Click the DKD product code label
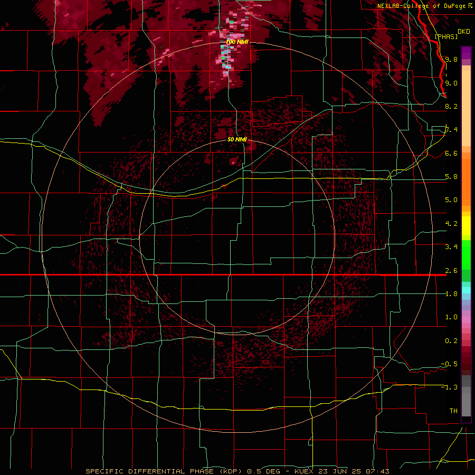The height and width of the screenshot is (475, 475). pyautogui.click(x=464, y=32)
